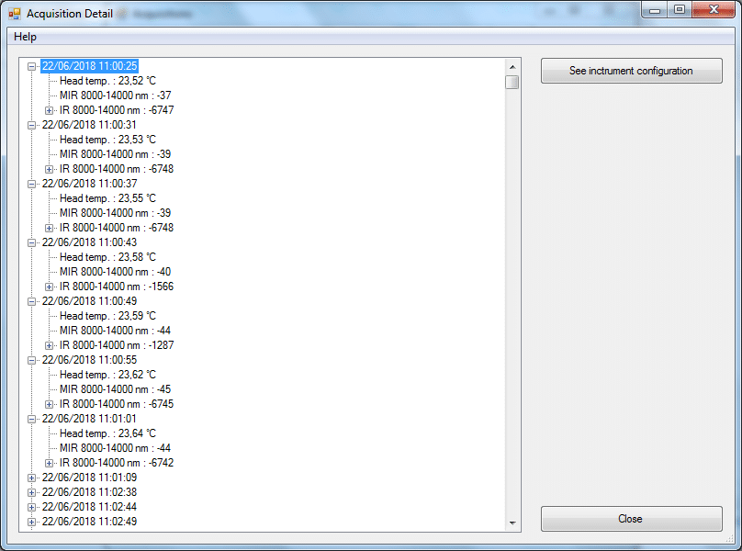The height and width of the screenshot is (551, 742).
Task: Maximize the Acquisition Detail window
Action: coord(680,10)
